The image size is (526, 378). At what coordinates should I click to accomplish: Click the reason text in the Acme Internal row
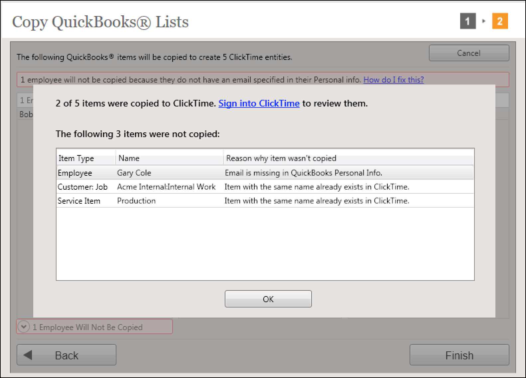[x=317, y=187]
